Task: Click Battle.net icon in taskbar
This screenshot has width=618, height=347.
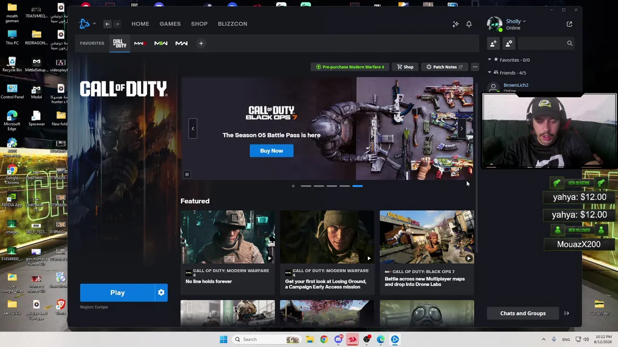Action: coord(395,339)
